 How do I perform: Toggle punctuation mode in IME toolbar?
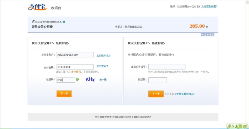pos(233,126)
